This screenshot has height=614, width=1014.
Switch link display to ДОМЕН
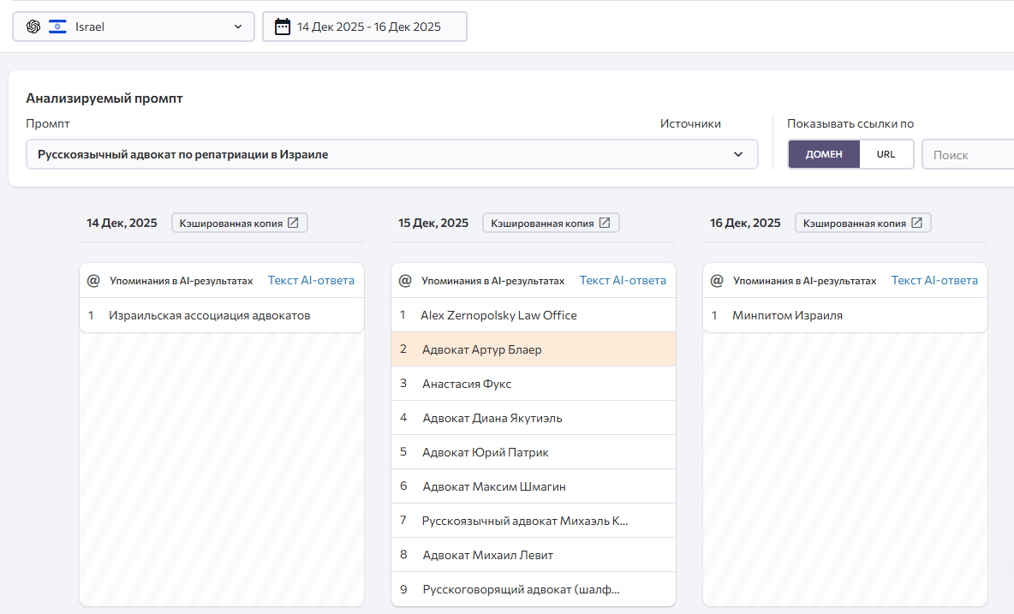click(x=824, y=154)
